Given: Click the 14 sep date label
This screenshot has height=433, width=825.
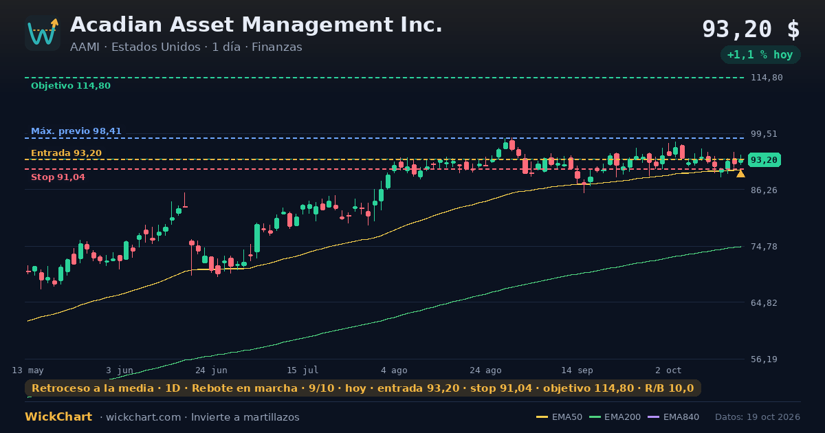Looking at the screenshot, I should [577, 370].
